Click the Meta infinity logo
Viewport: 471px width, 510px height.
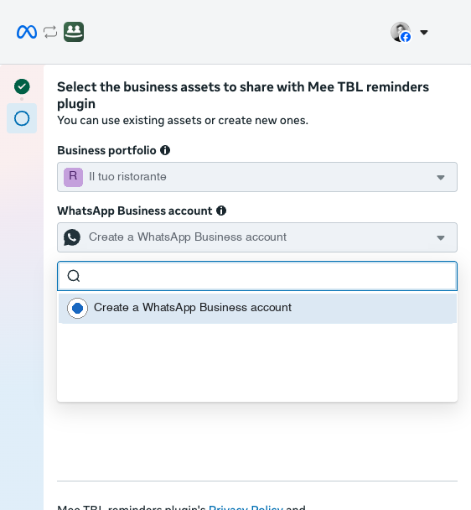tap(27, 32)
